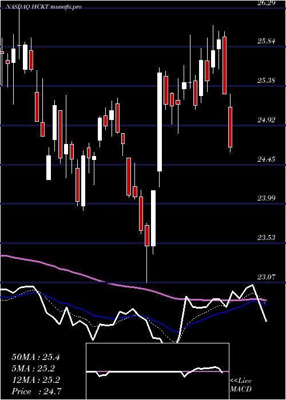The height and width of the screenshot is (400, 286).
Task: Click the tall white candle rising from 24.45 to 25.38
Action: (x=160, y=122)
